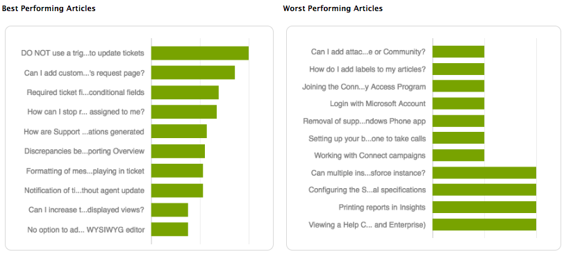Click the 'Can I add attac...e or Community?' bar

coord(458,52)
